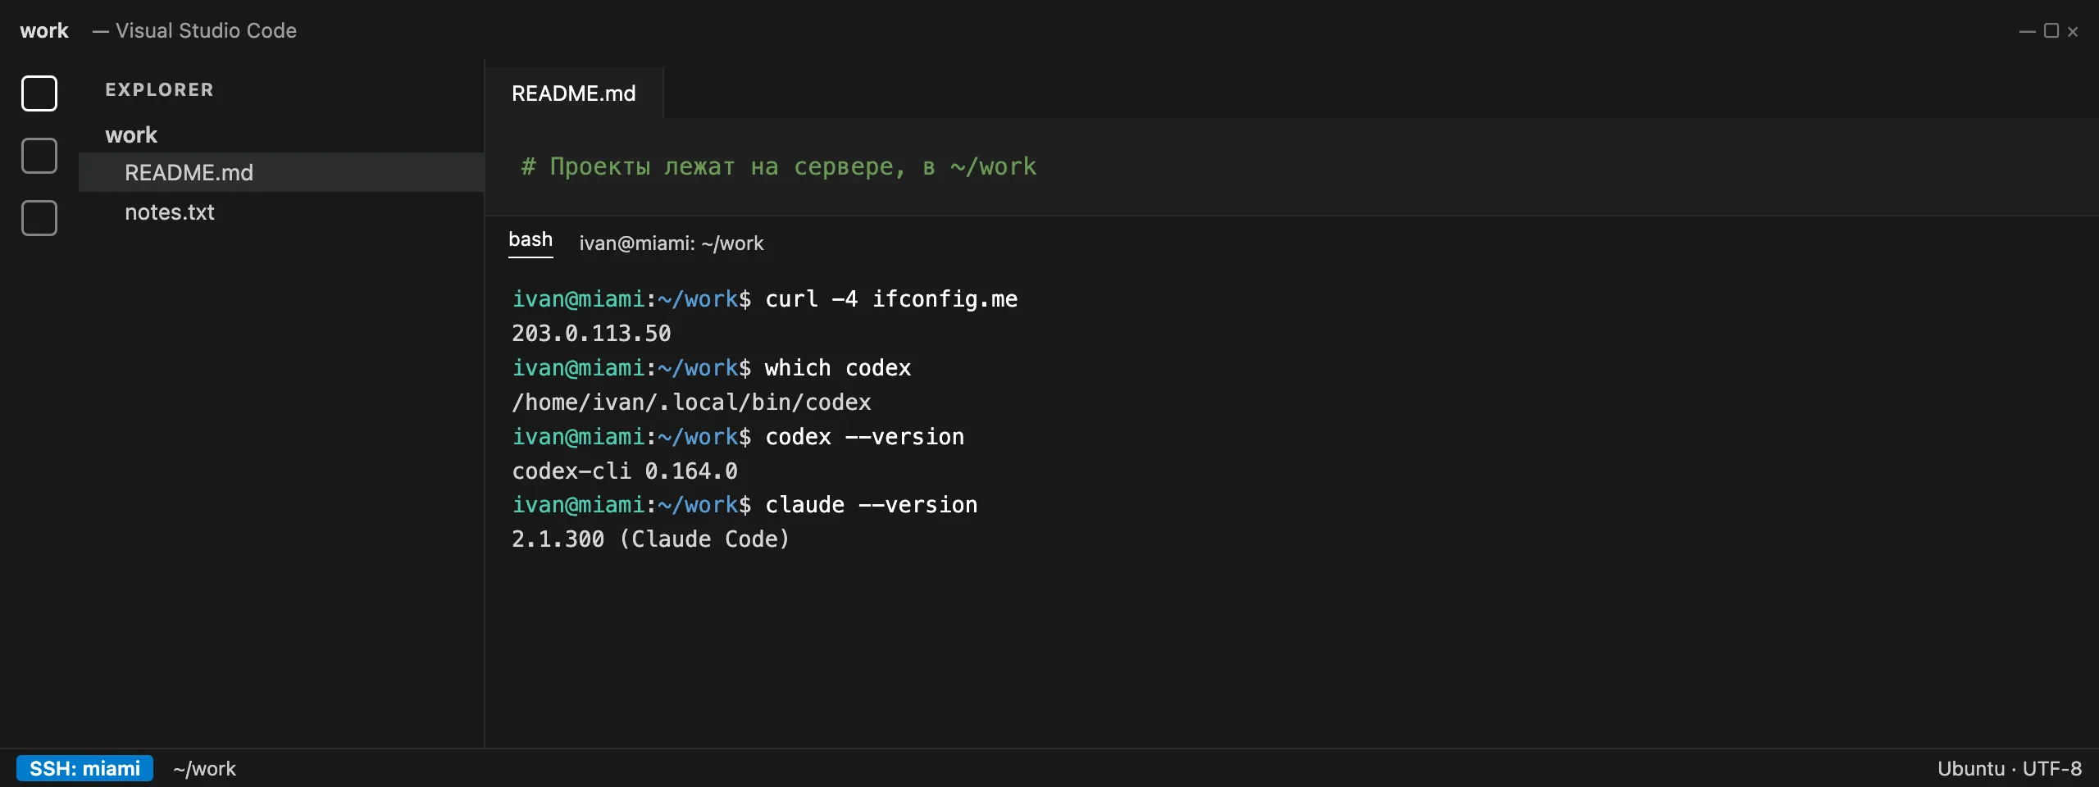
Task: Collapse the work folder in Explorer
Action: 131,134
